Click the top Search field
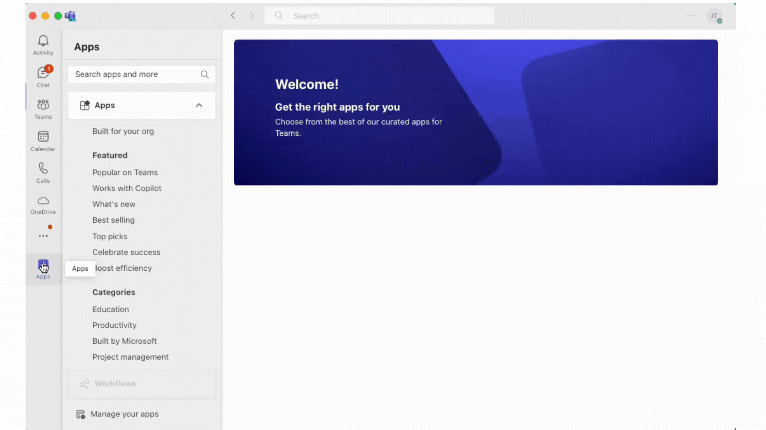The image size is (766, 430). coord(379,16)
